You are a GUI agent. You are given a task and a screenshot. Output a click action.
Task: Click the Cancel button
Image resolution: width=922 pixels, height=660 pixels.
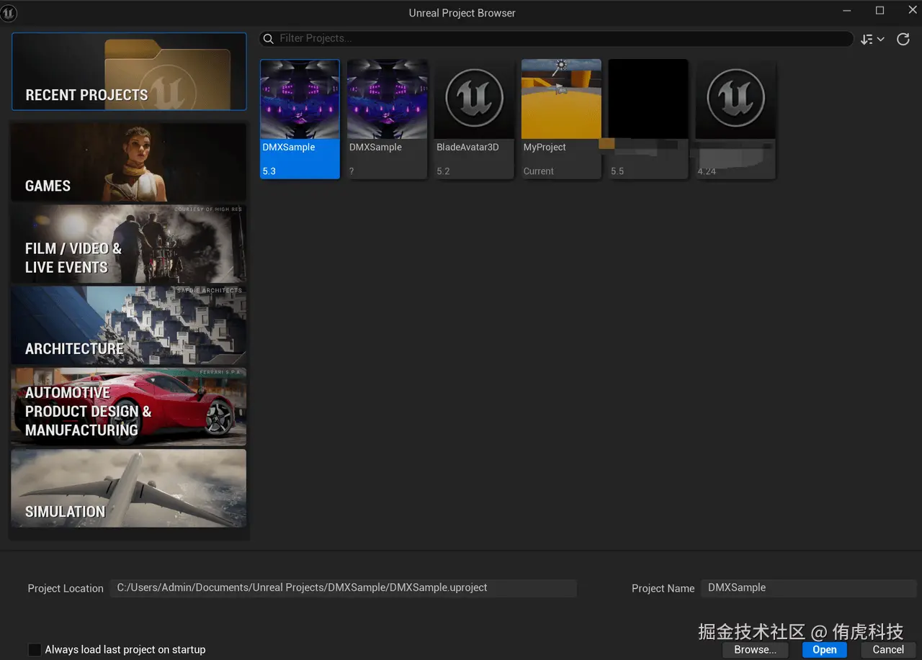tap(888, 649)
